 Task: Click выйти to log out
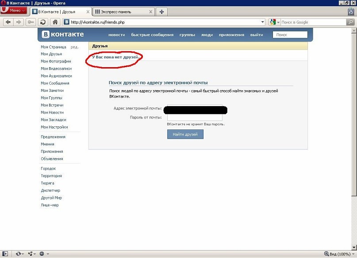point(257,35)
